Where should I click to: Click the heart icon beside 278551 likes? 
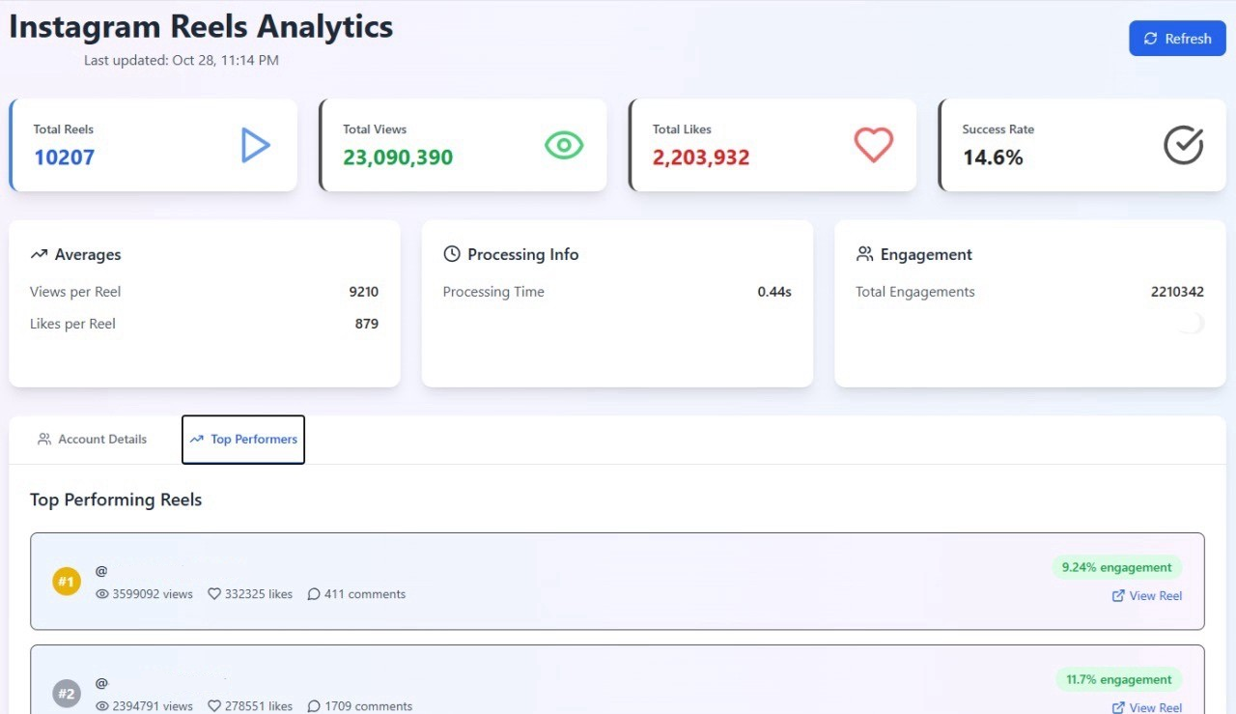(214, 706)
